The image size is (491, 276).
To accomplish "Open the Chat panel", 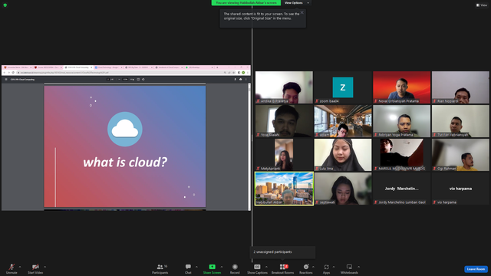I will click(188, 268).
